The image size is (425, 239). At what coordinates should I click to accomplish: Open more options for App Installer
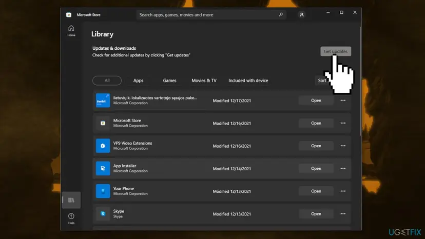point(343,168)
